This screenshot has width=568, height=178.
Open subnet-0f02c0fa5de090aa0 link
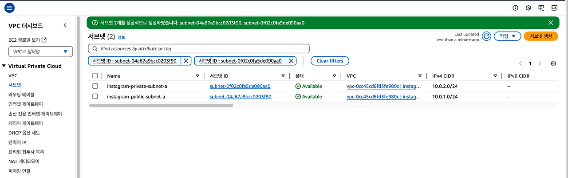240,86
